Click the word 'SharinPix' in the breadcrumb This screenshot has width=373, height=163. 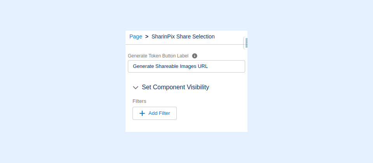coord(163,36)
